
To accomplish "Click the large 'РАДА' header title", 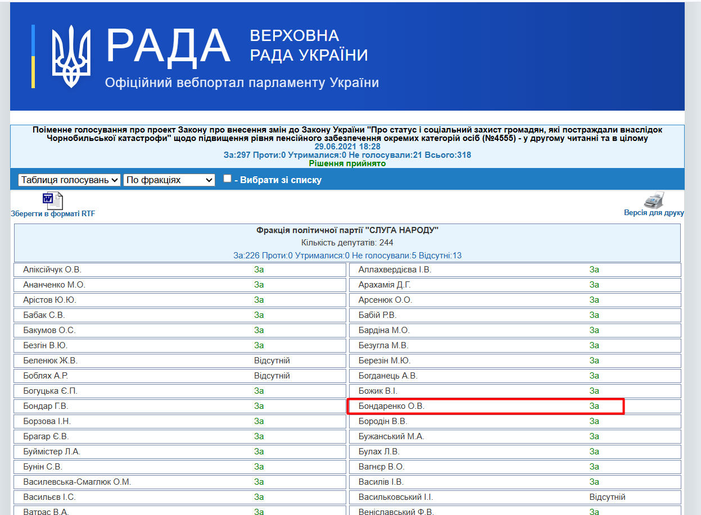I will point(168,46).
